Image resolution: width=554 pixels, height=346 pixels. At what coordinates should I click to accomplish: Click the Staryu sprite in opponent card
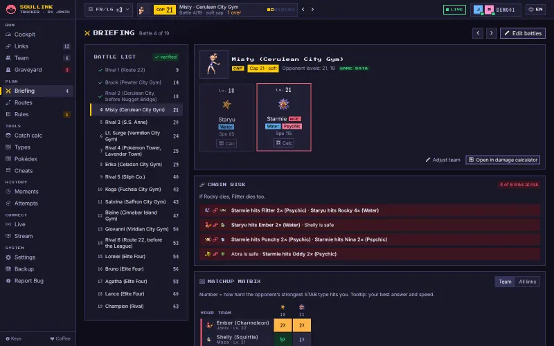tap(226, 104)
